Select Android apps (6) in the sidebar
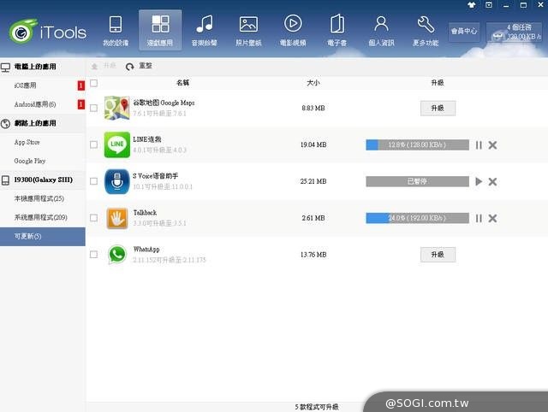 pos(43,104)
